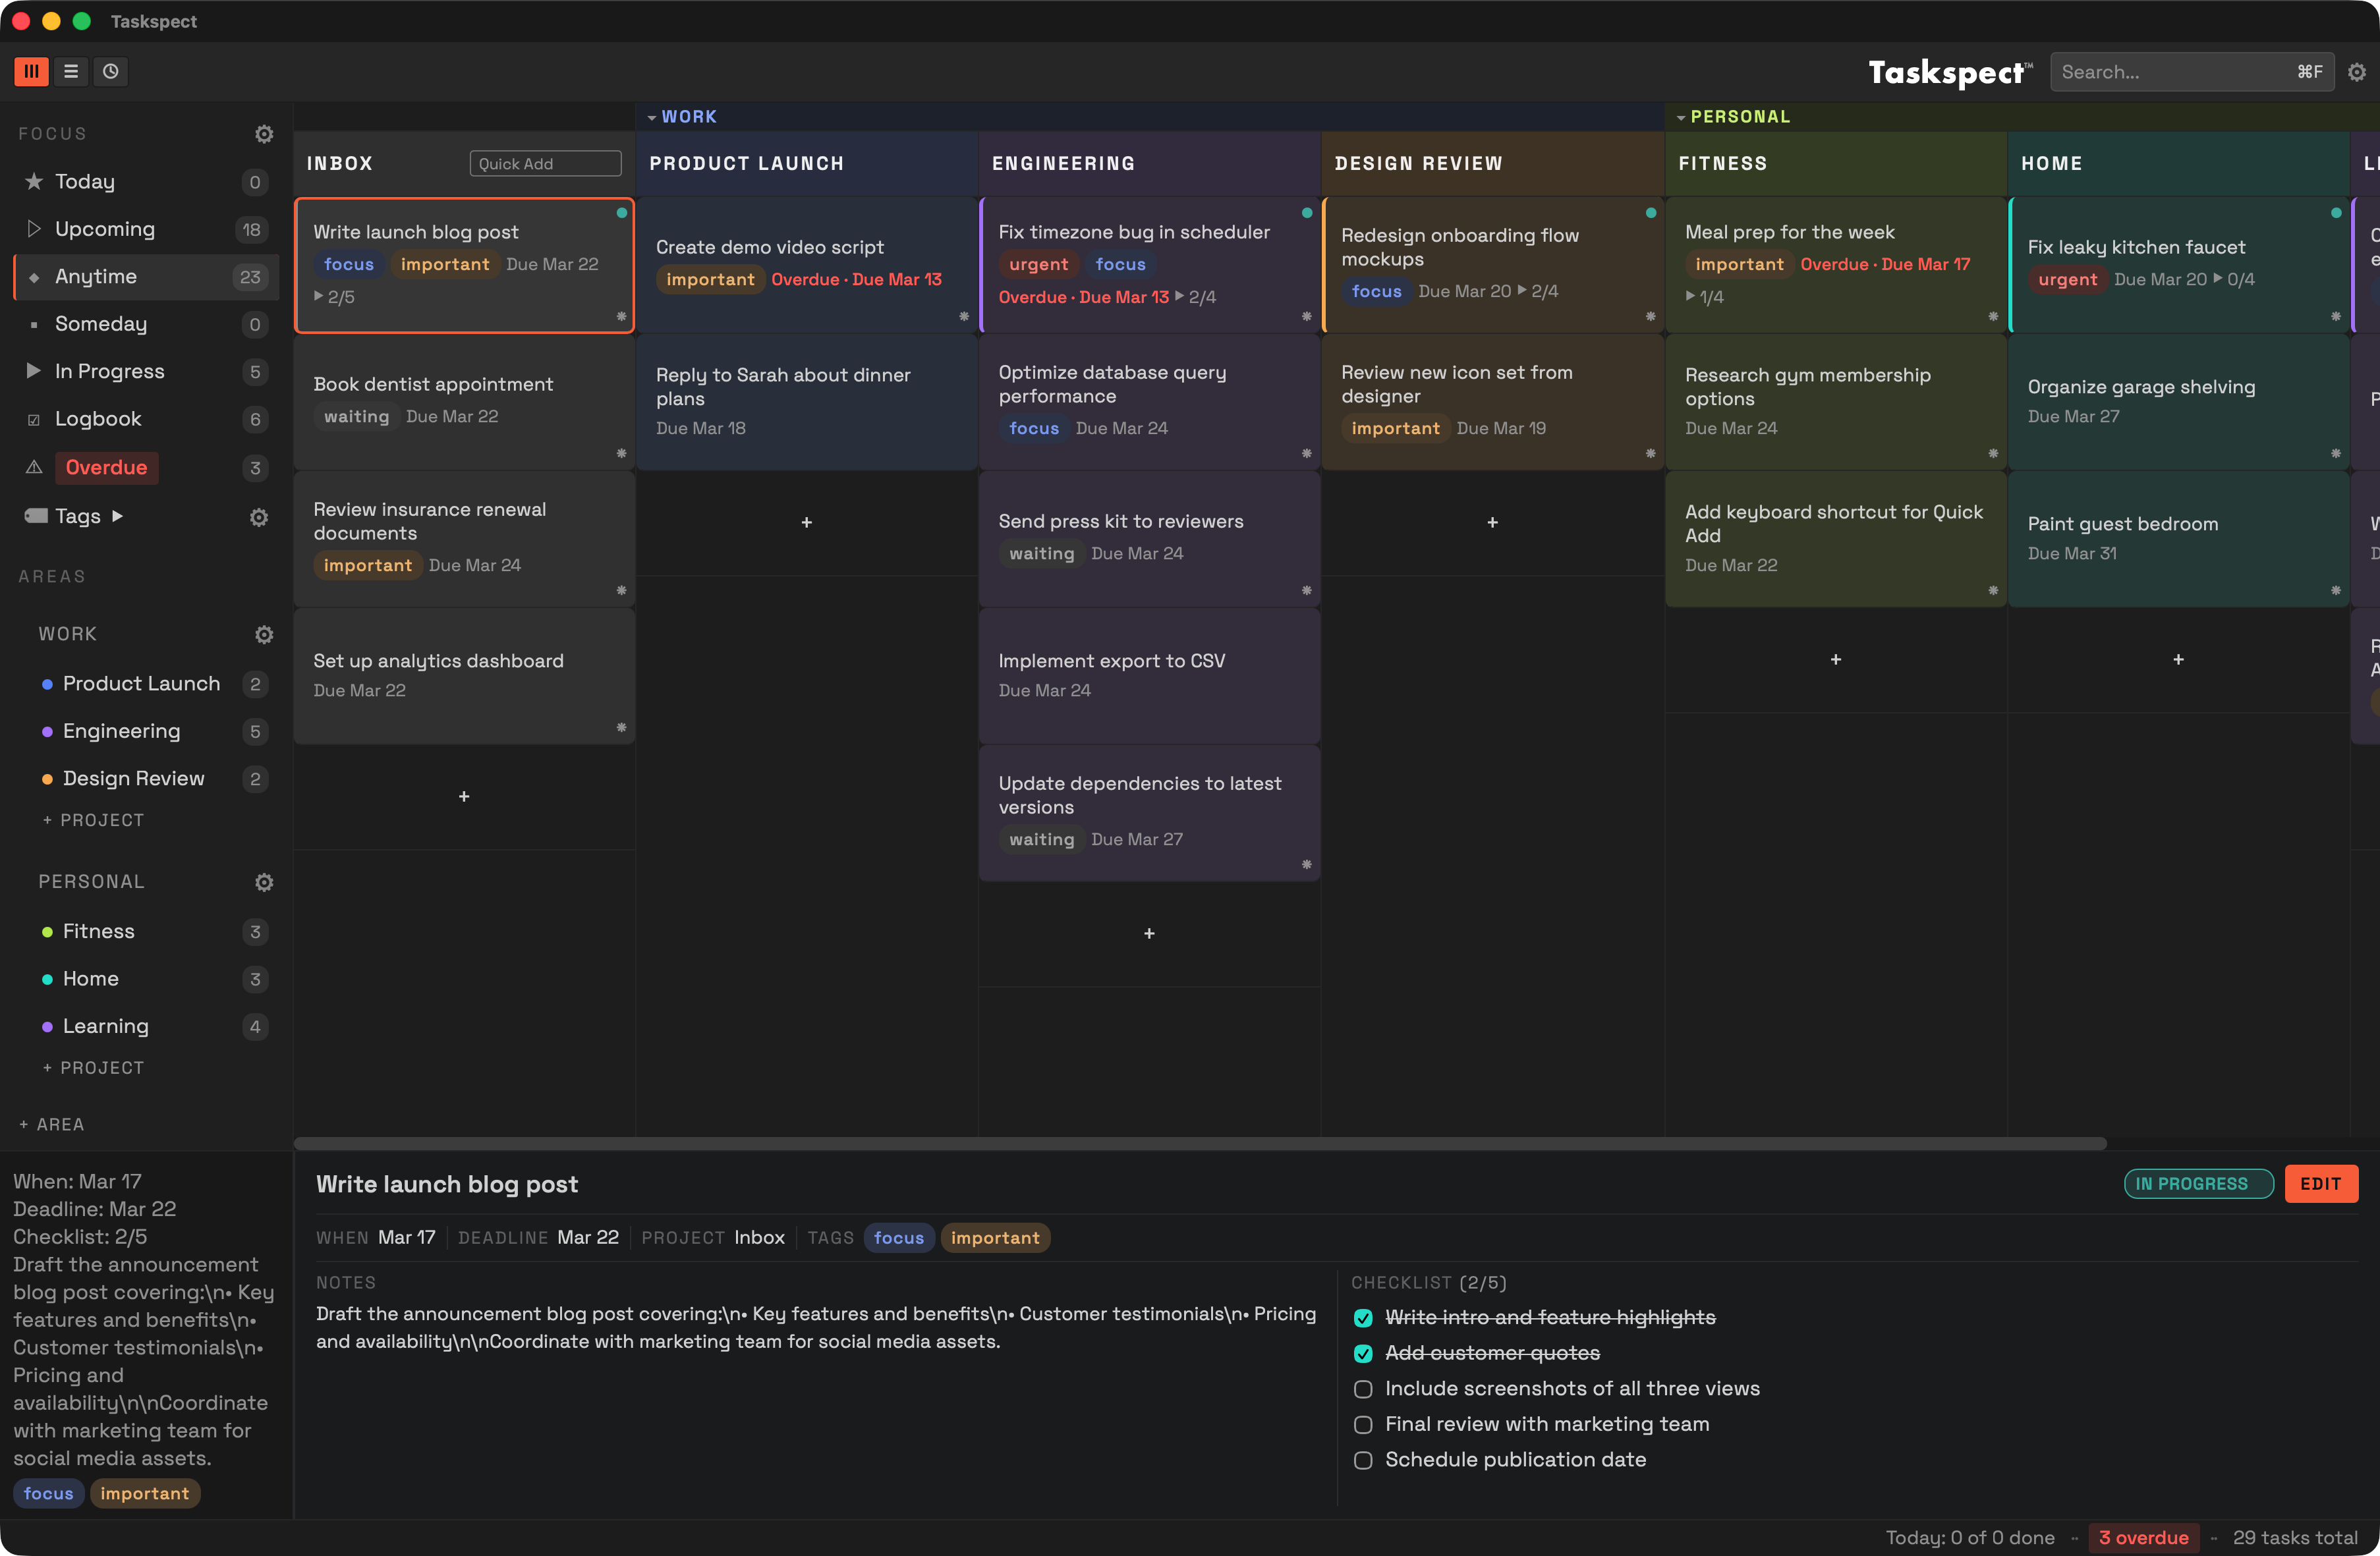Click the Personal area gear icon
Image resolution: width=2380 pixels, height=1556 pixels.
tap(264, 882)
